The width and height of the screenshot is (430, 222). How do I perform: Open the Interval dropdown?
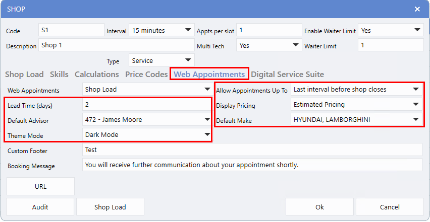(x=162, y=30)
